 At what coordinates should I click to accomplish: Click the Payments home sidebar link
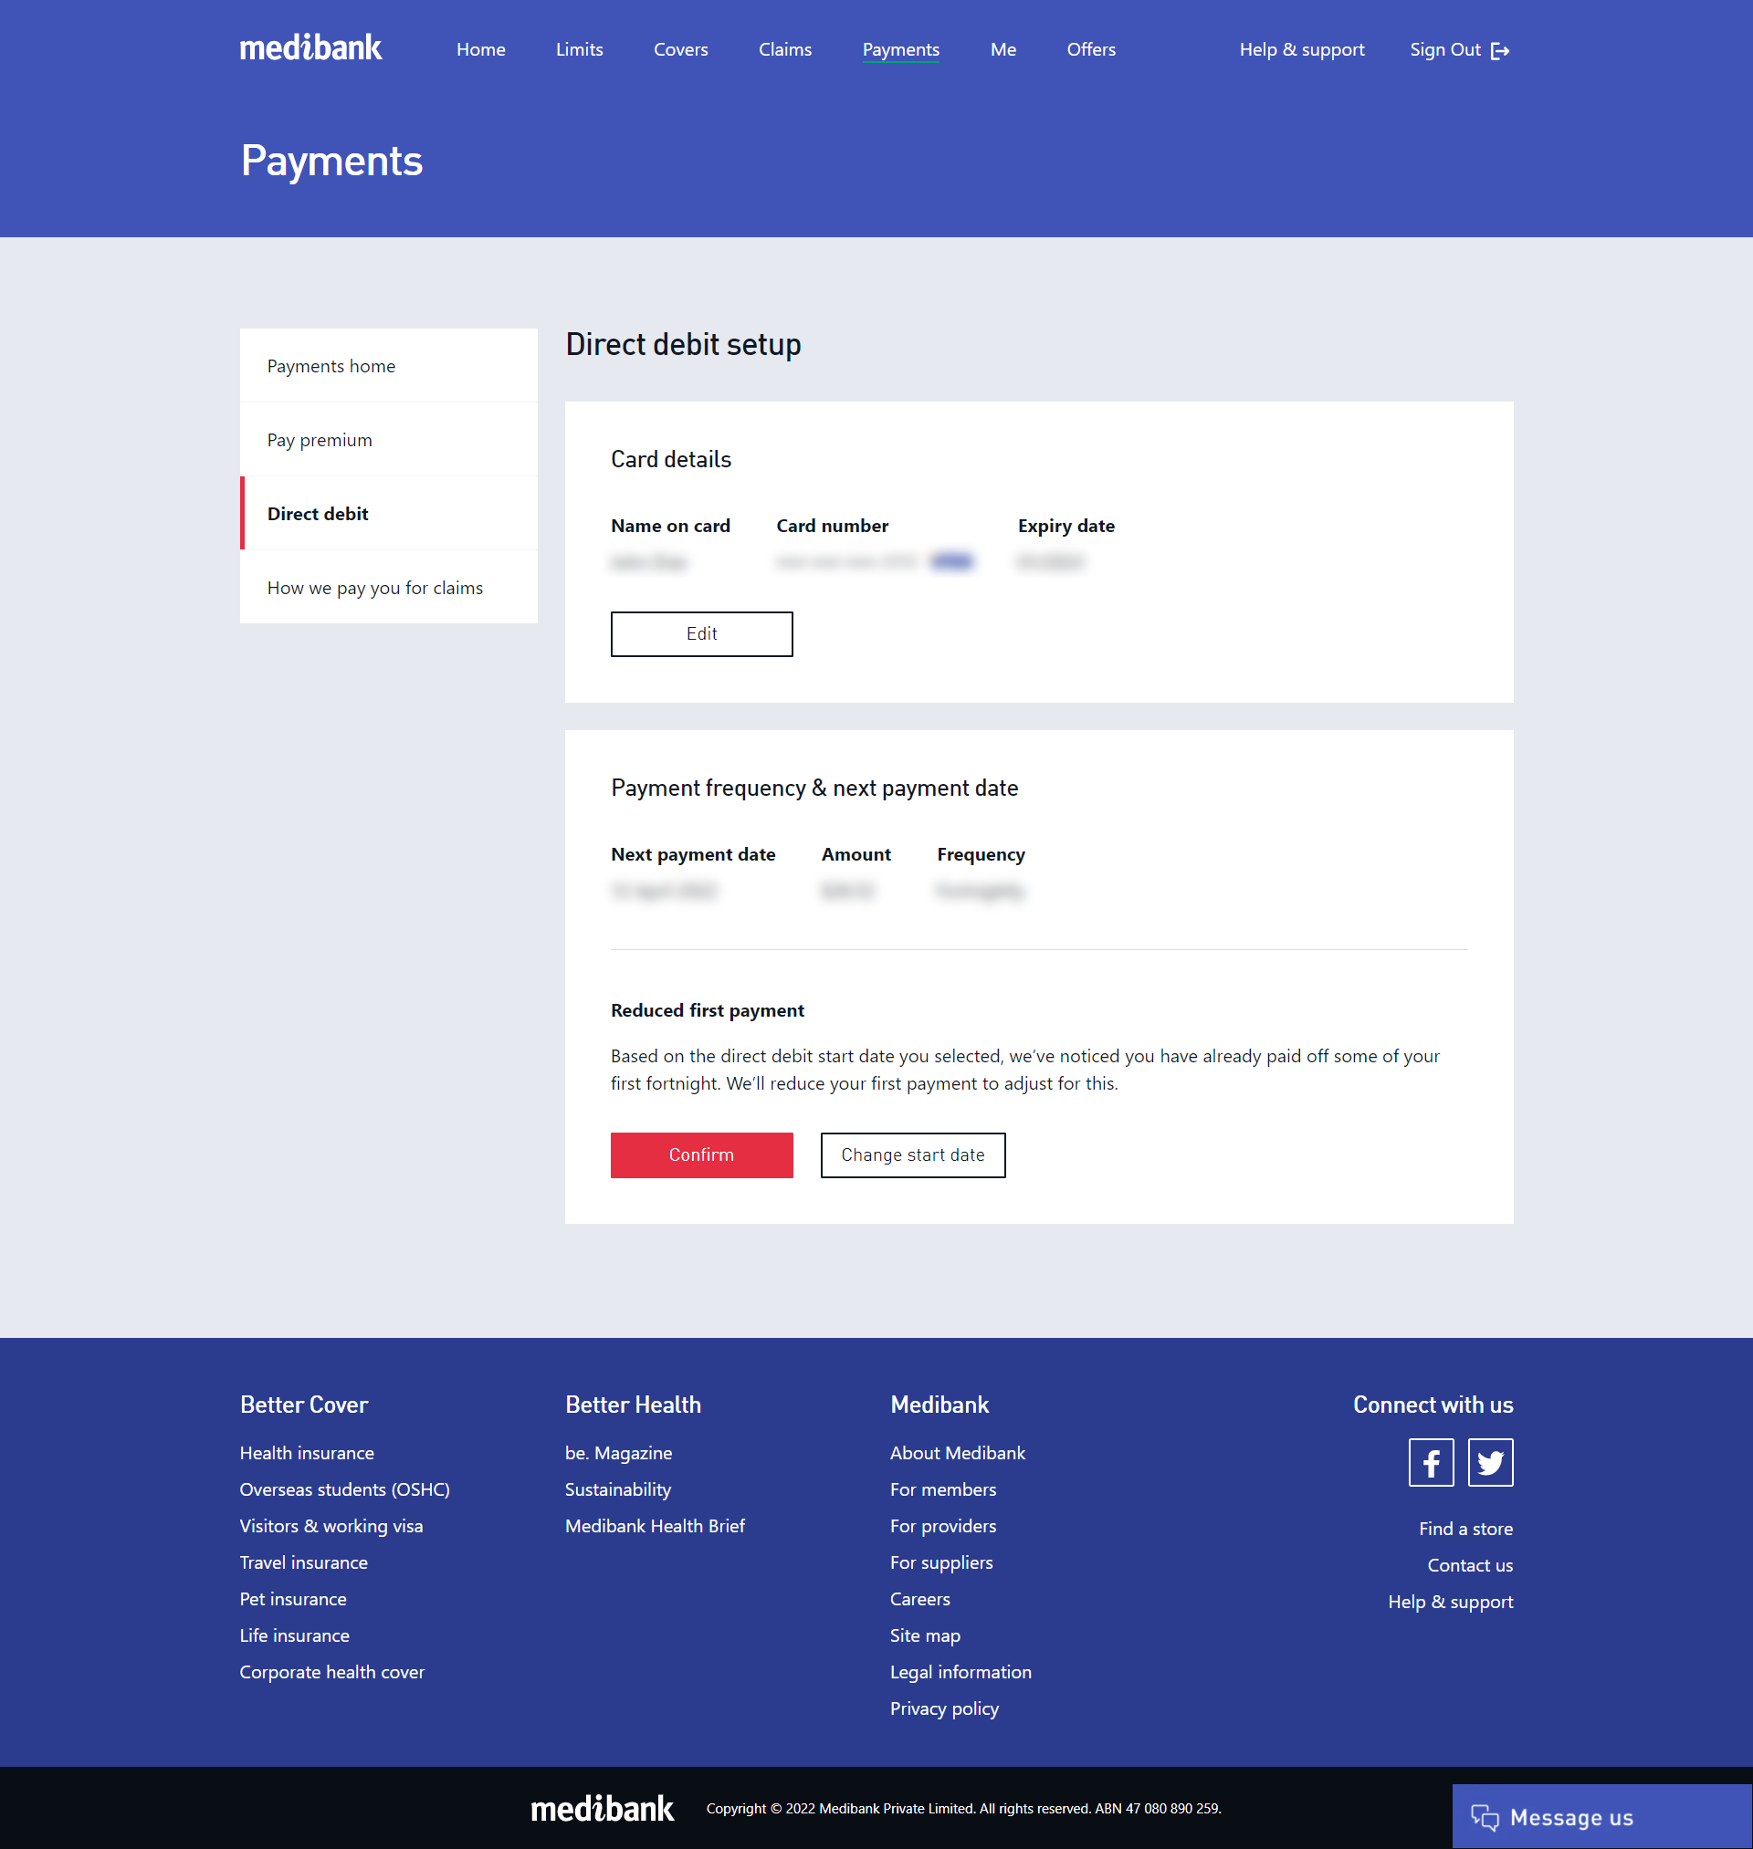[x=331, y=366]
